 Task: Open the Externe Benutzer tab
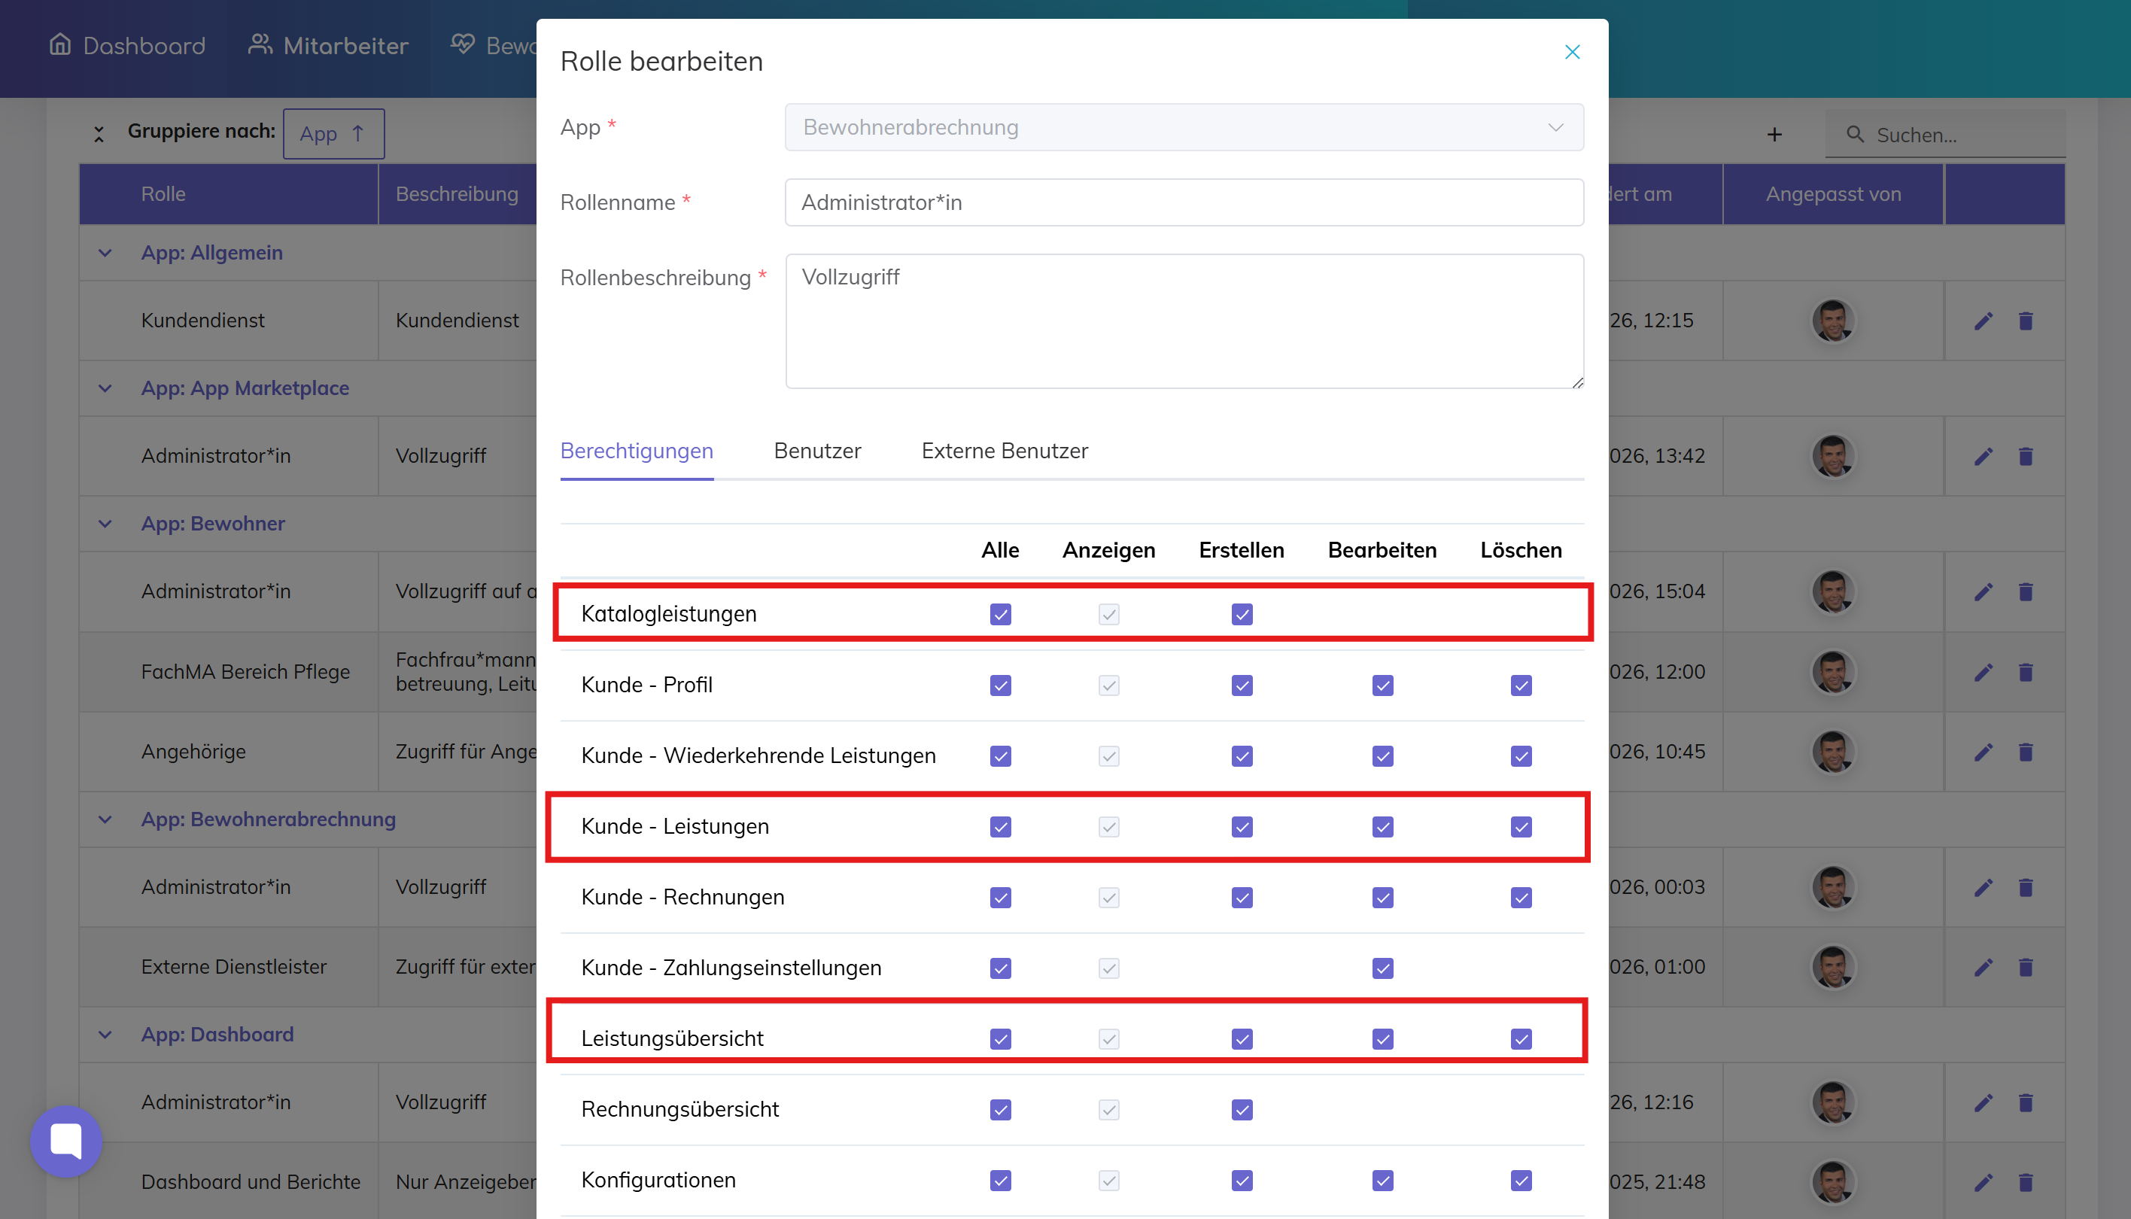pos(1004,451)
